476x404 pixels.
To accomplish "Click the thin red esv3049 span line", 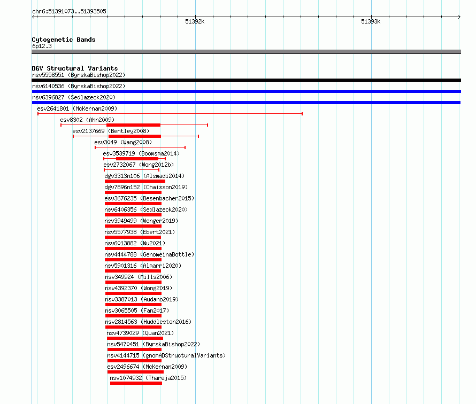I will coord(140,147).
